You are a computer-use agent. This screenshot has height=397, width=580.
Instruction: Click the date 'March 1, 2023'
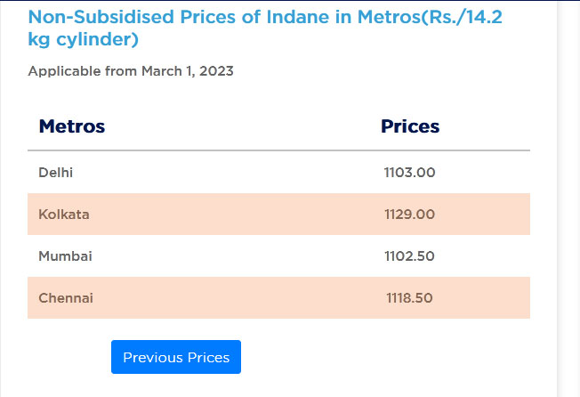(187, 71)
